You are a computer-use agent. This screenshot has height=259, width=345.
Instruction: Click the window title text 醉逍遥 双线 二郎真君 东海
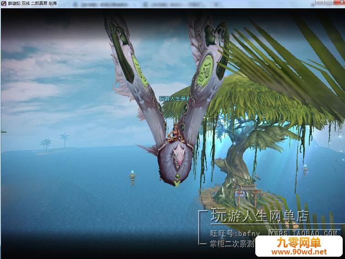(x=33, y=4)
